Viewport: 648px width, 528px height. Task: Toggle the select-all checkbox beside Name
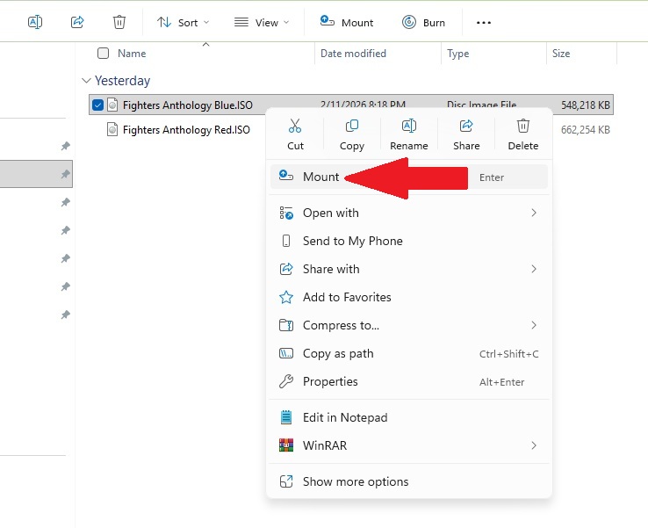coord(103,54)
